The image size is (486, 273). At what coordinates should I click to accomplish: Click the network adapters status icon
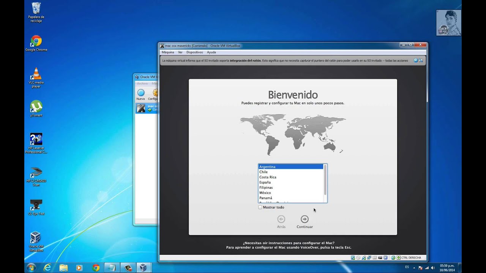[369, 257]
